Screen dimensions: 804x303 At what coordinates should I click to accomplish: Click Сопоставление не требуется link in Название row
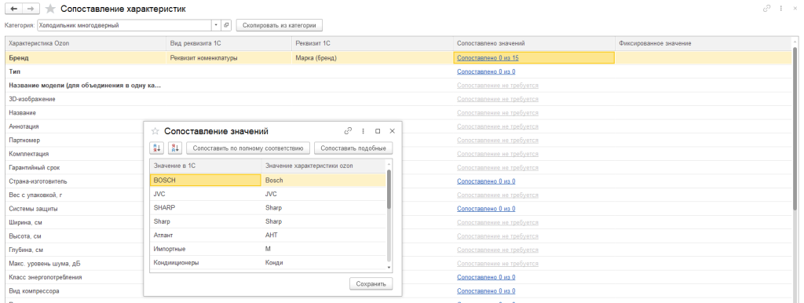tap(497, 113)
